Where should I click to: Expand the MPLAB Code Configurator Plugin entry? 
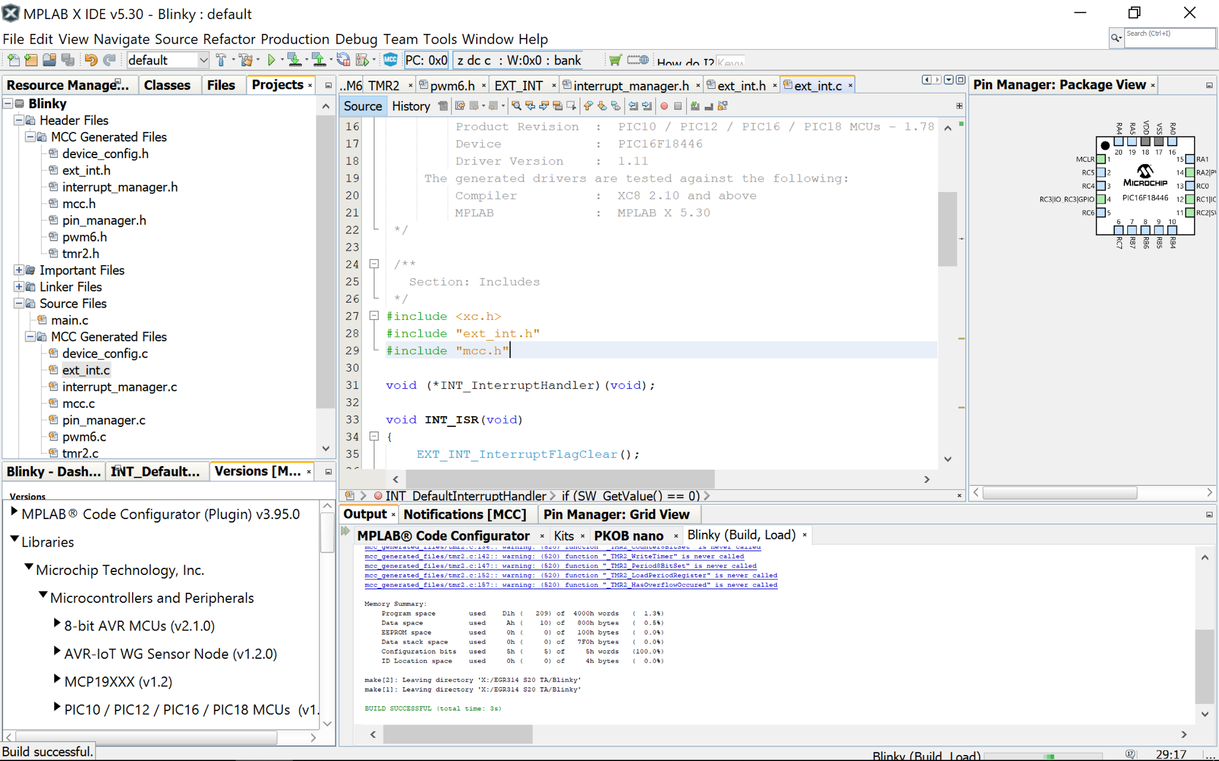pyautogui.click(x=14, y=512)
